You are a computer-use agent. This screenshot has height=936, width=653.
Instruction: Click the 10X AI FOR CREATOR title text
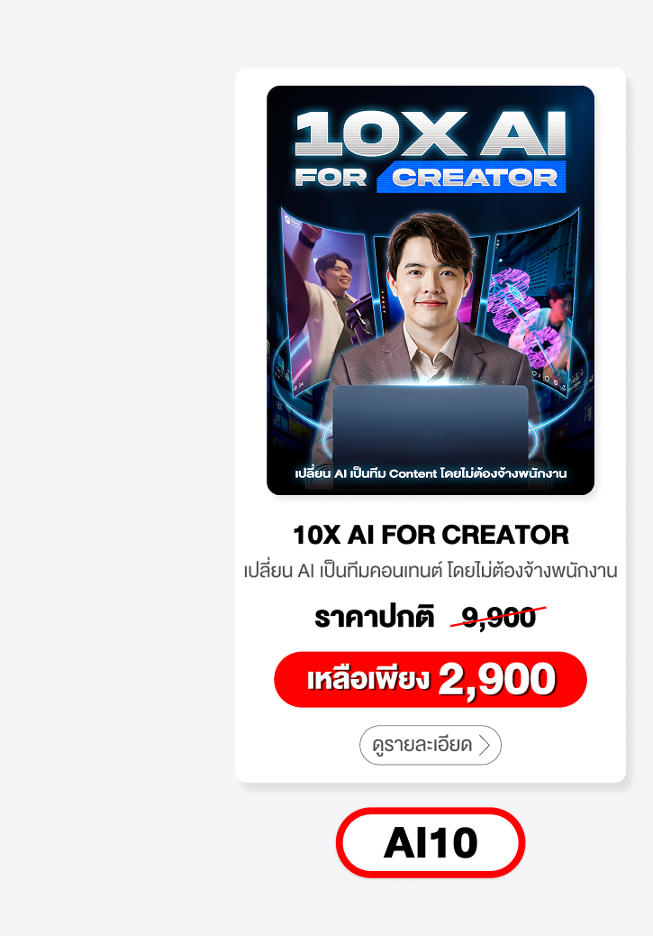[431, 535]
